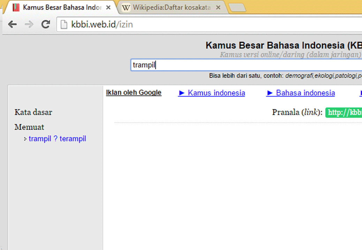
Task: Click the page icon in the address bar
Action: coord(64,24)
